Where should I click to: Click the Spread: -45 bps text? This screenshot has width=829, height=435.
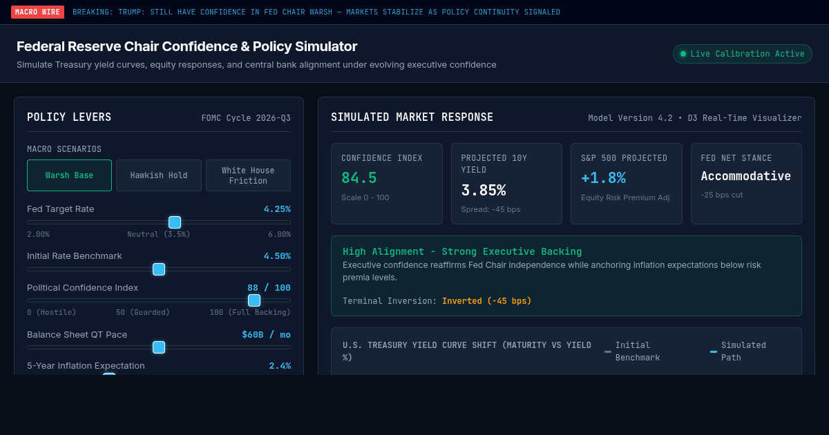[x=491, y=209]
